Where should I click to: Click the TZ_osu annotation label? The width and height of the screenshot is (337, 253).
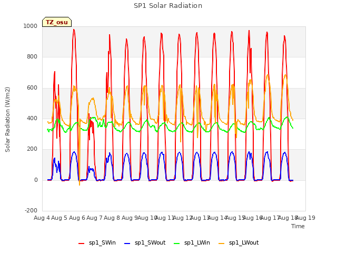click(x=57, y=22)
